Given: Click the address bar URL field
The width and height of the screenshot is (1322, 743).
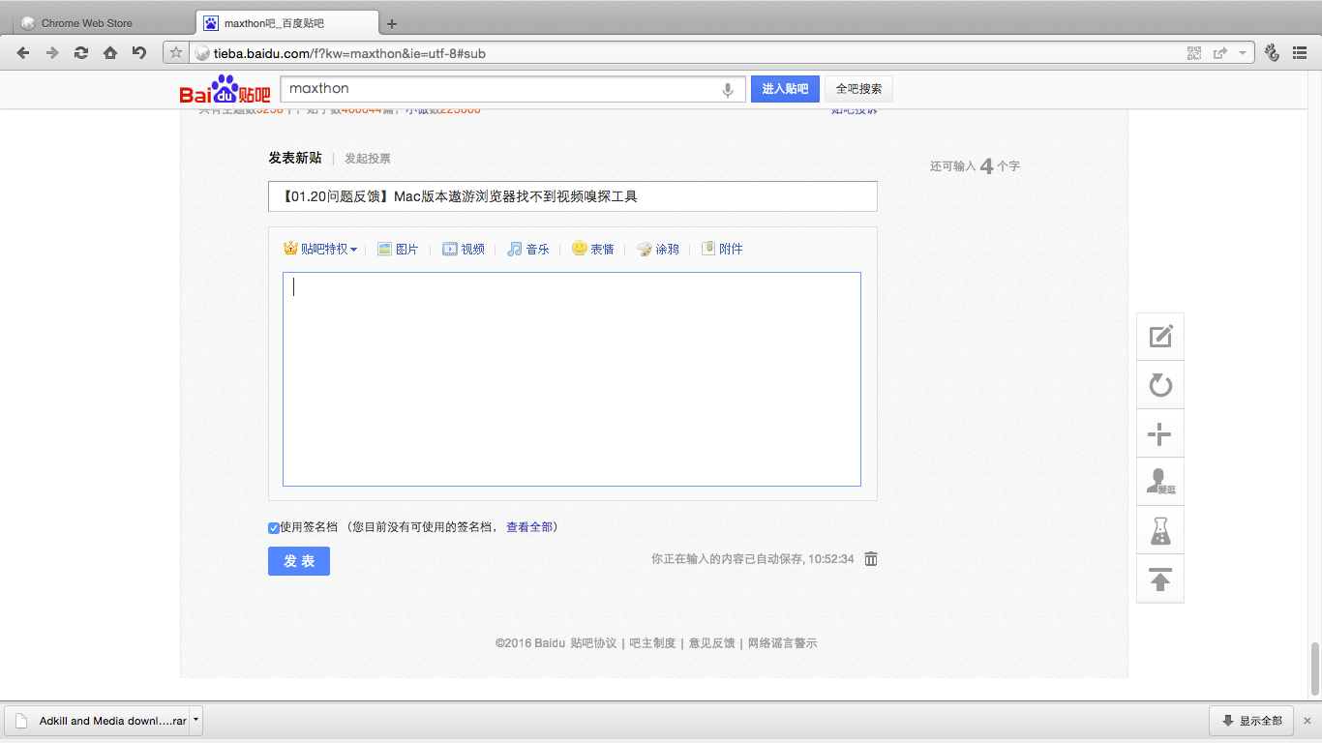Looking at the screenshot, I should 687,53.
